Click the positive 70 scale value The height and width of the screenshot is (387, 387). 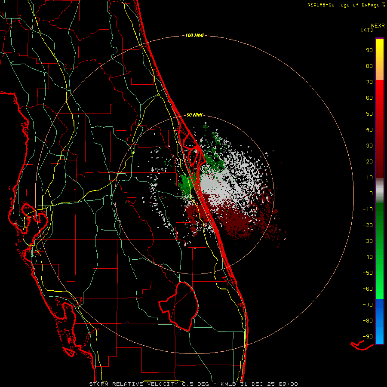click(x=369, y=82)
